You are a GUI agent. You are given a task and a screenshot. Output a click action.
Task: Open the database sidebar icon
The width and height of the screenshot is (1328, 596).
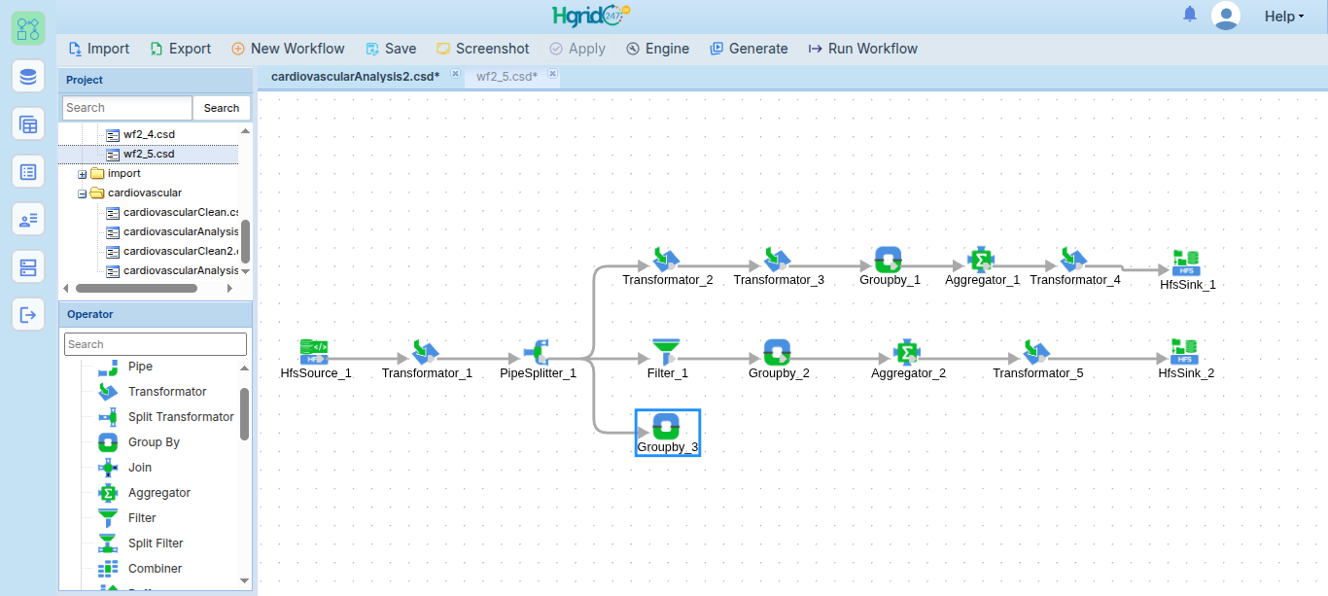(x=28, y=76)
